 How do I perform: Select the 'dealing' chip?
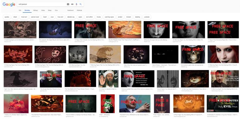pyautogui.click(x=137, y=17)
